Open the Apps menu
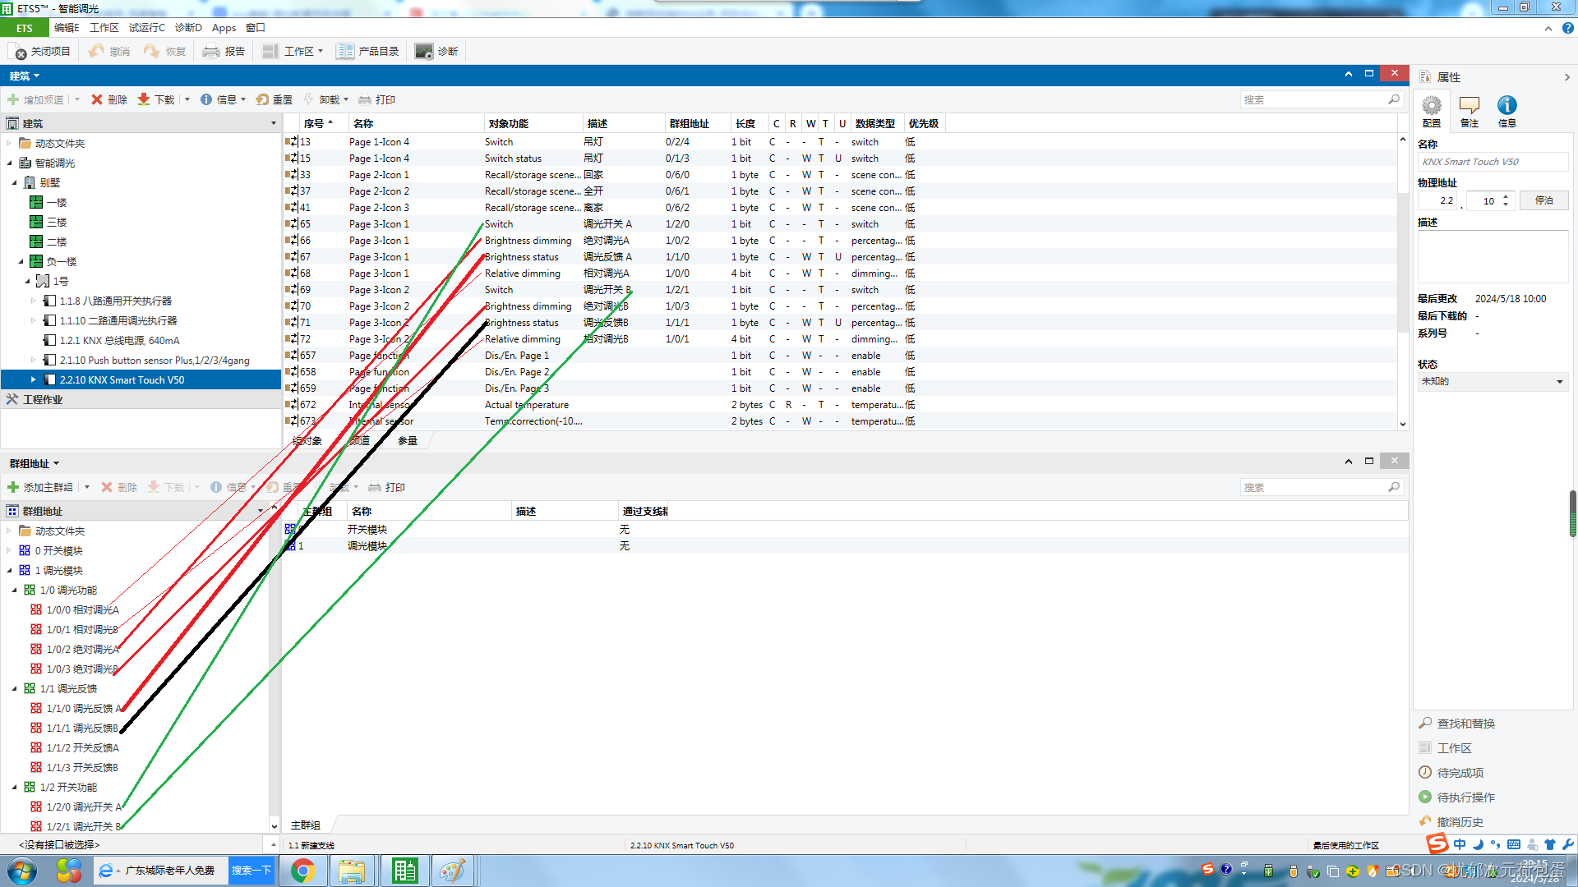The width and height of the screenshot is (1578, 887). (224, 28)
